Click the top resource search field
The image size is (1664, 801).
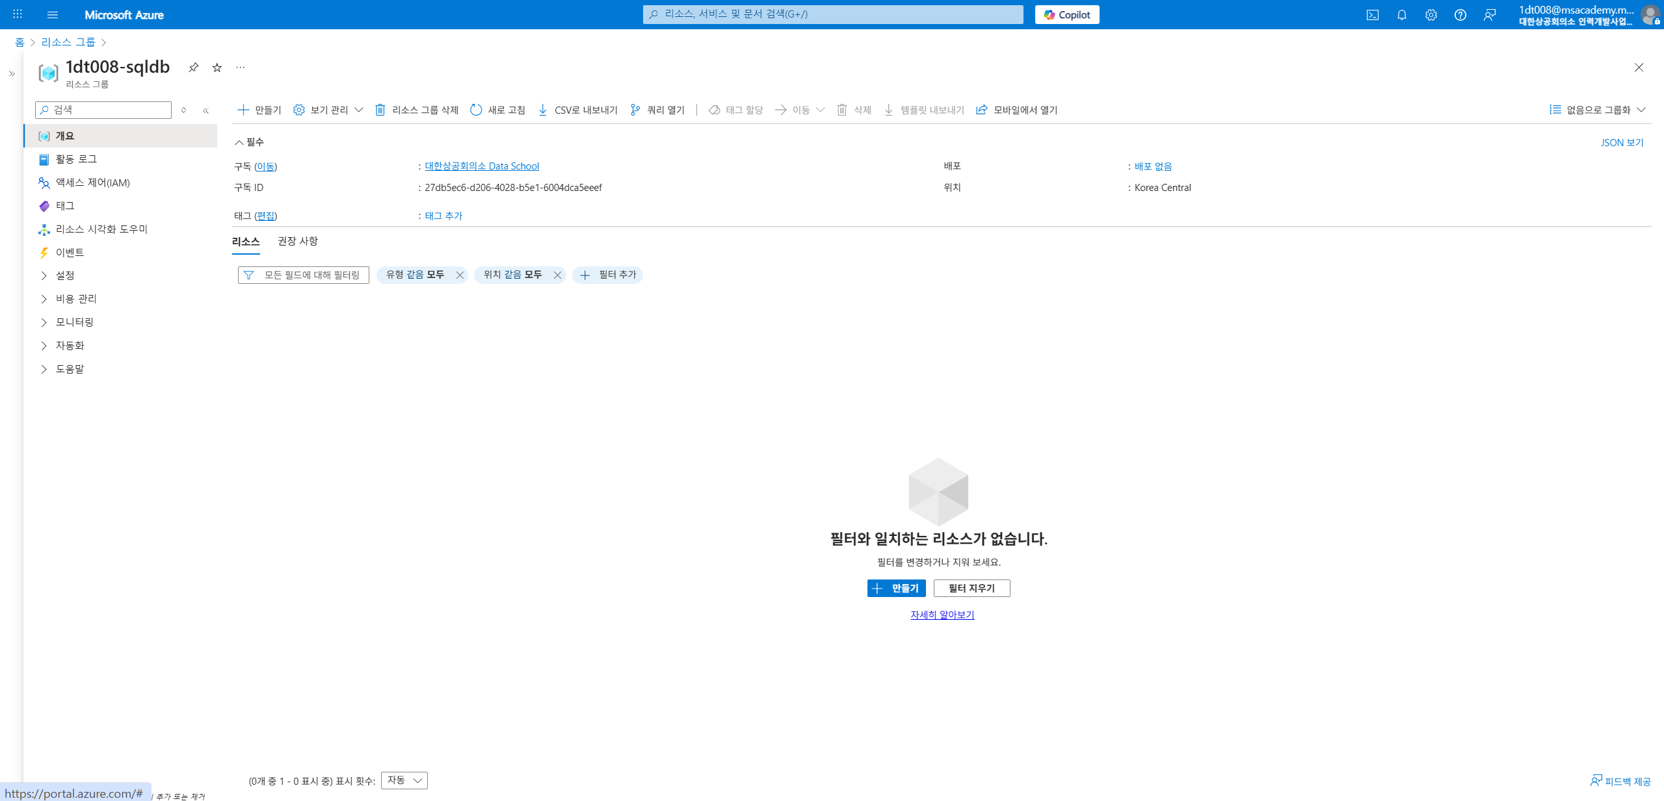[x=832, y=14]
